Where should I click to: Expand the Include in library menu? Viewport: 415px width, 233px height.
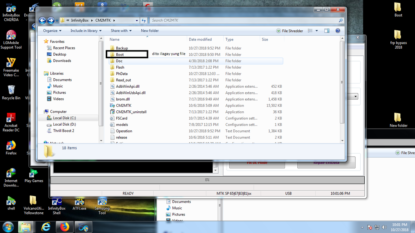click(86, 31)
